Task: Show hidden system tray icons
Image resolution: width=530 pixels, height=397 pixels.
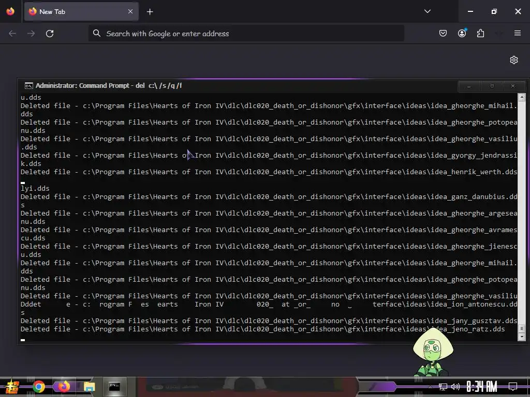Action: point(430,387)
